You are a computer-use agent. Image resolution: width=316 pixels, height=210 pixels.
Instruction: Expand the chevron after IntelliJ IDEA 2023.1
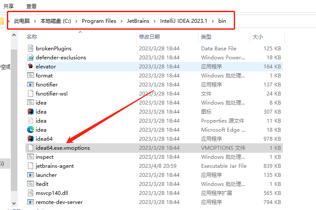213,21
